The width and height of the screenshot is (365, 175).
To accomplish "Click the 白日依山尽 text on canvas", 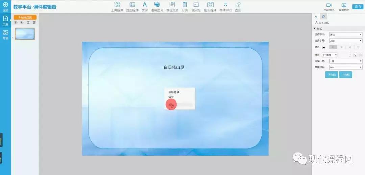I will click(174, 67).
